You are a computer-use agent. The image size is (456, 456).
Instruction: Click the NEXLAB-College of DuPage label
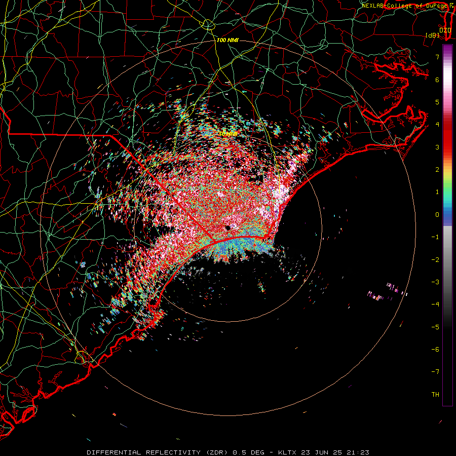(x=404, y=6)
